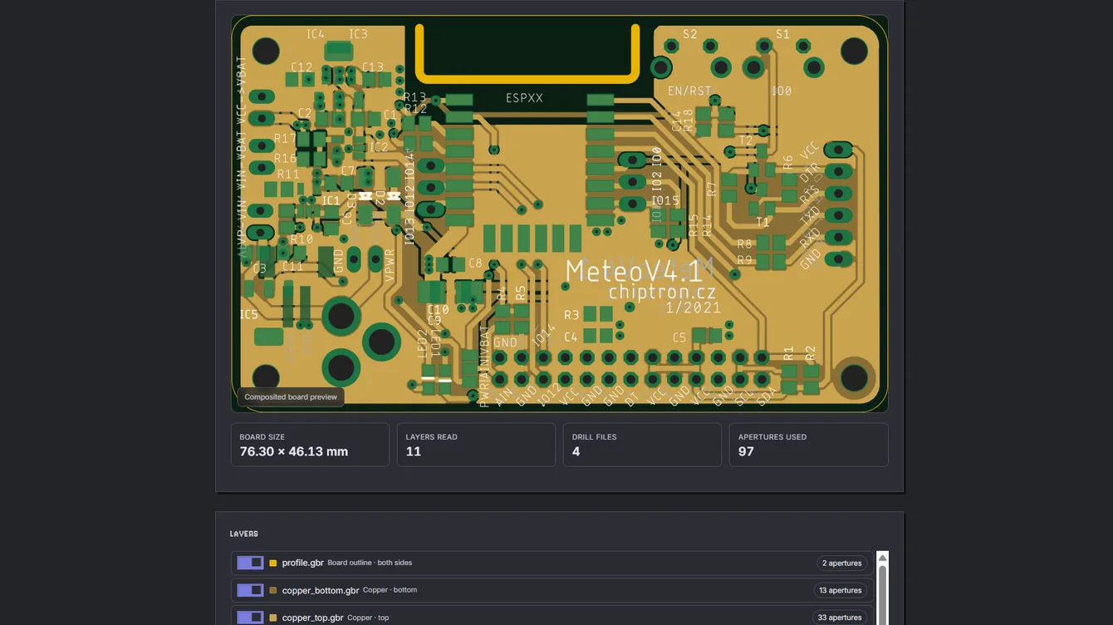Toggle visibility of copper_top.gbr layer
The image size is (1113, 625).
pyautogui.click(x=250, y=618)
